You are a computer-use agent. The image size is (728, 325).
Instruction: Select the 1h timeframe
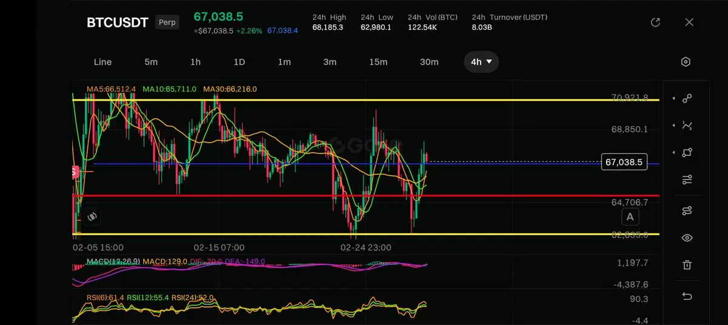(x=195, y=62)
